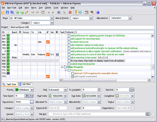157x122 pixels.
Task: Collapse the 'Other Projects' tree node
Action: (x=62, y=67)
